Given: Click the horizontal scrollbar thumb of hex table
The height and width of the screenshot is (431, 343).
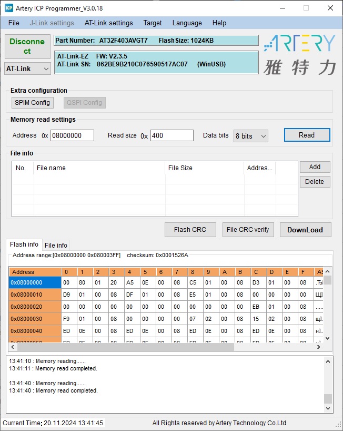Looking at the screenshot, I should [x=126, y=347].
